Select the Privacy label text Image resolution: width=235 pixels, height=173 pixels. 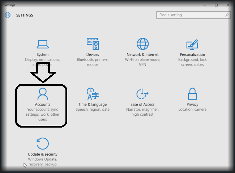192,105
